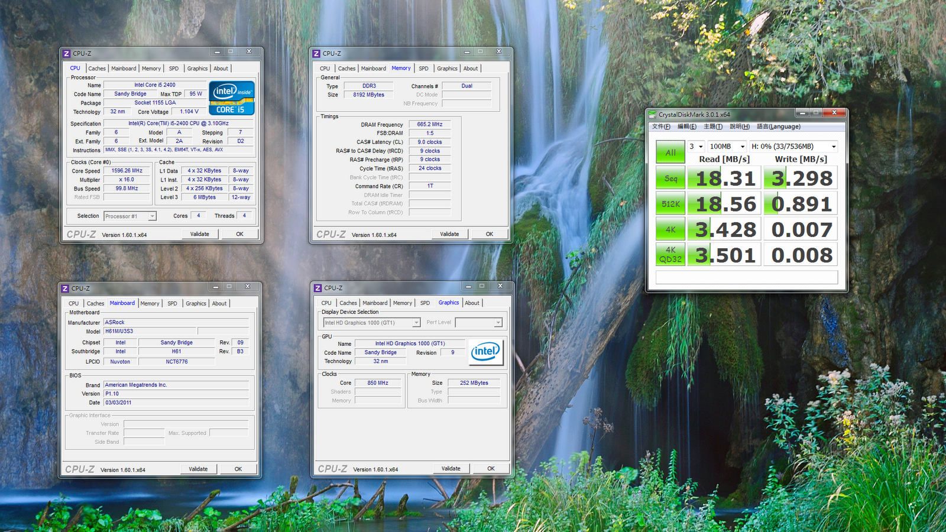Click the CPU-Z icon in the CPU tab window's title bar
This screenshot has height=532, width=946.
(67, 53)
